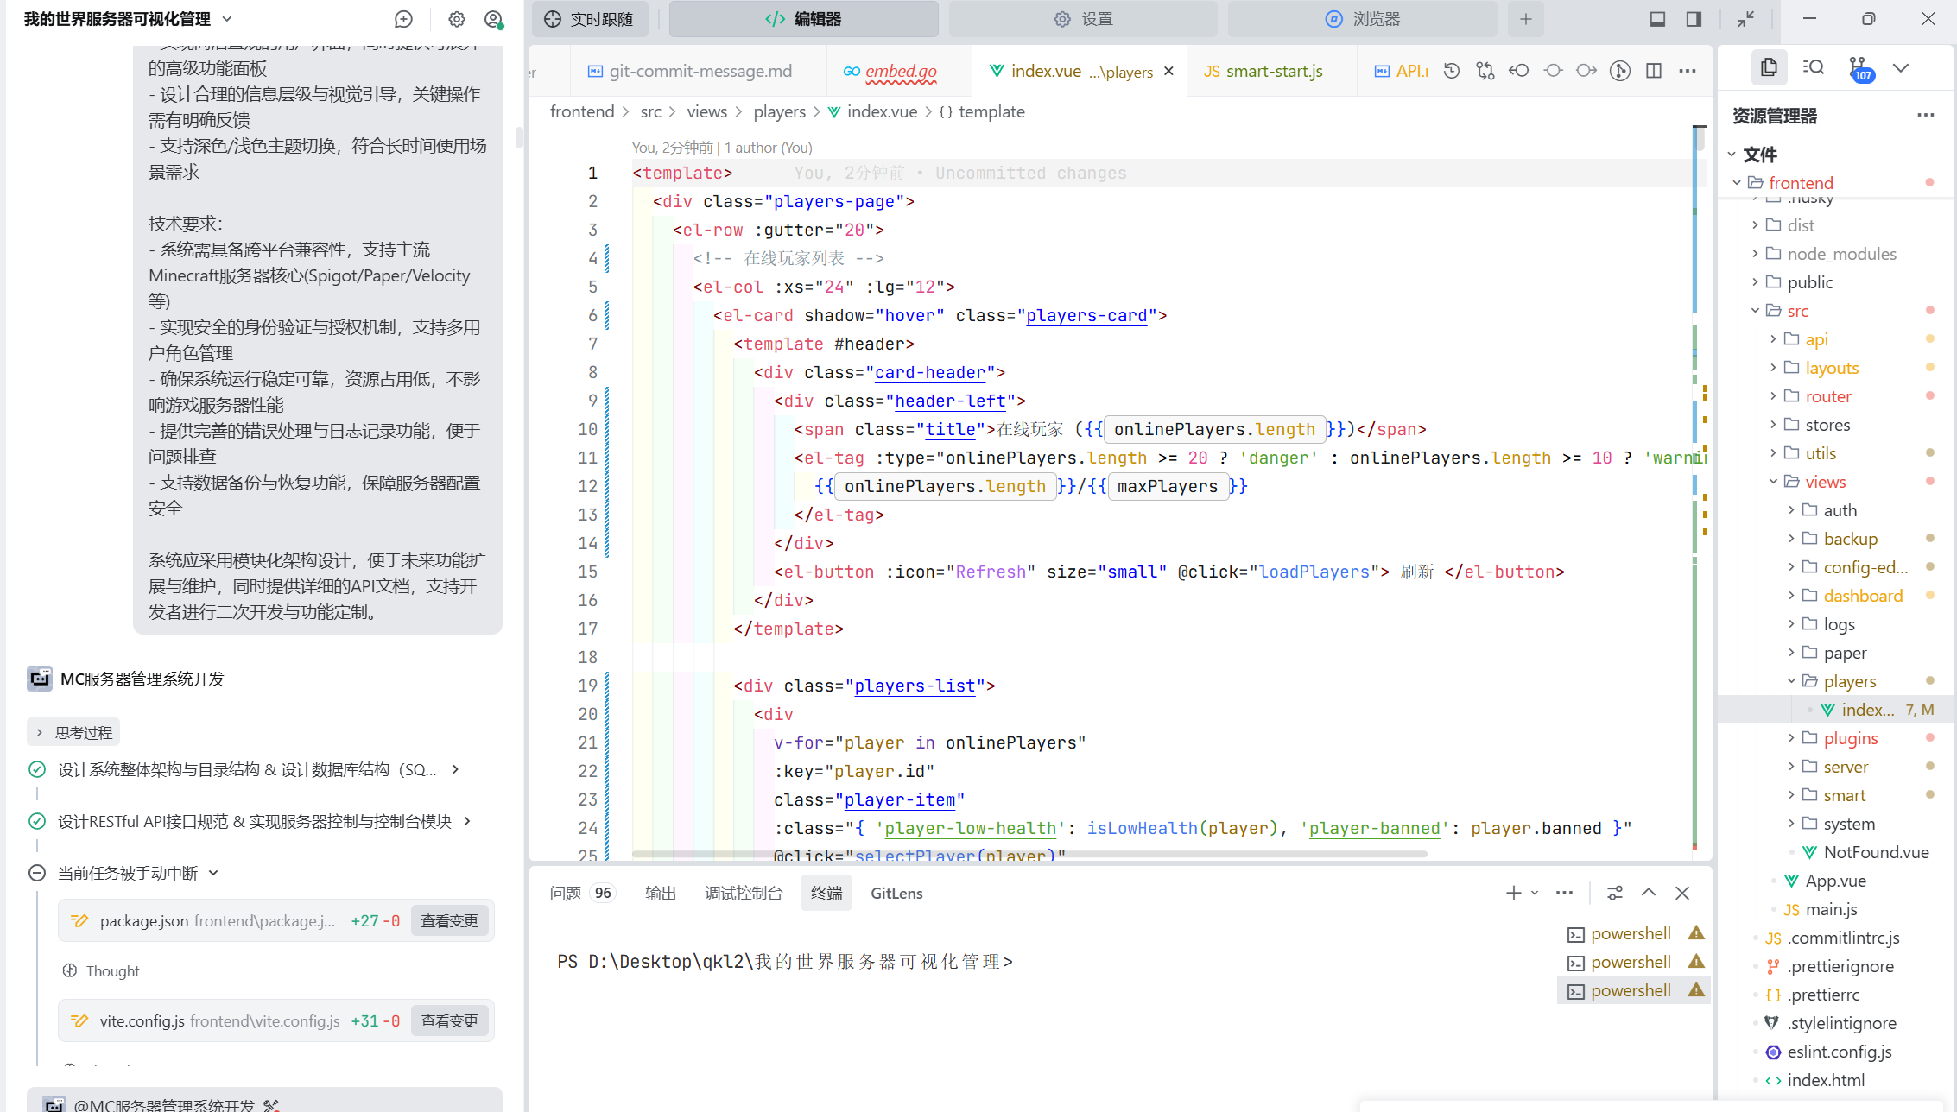Viewport: 1957px width, 1112px height.
Task: Expand the 思考过程 section
Action: click(x=73, y=732)
